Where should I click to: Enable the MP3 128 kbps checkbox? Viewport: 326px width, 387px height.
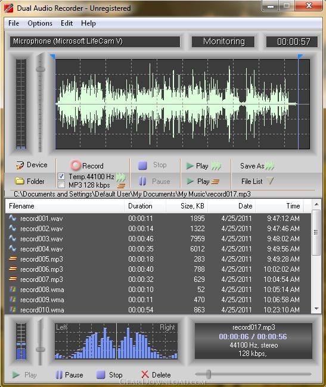61,185
